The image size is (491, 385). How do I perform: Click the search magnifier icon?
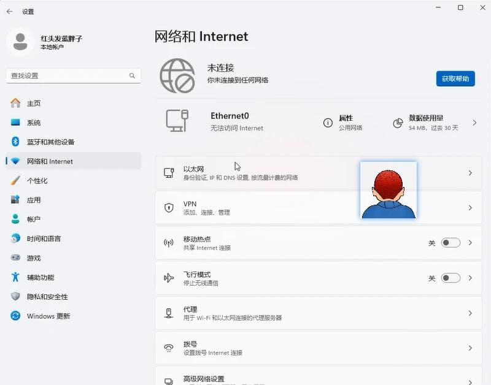click(x=132, y=75)
